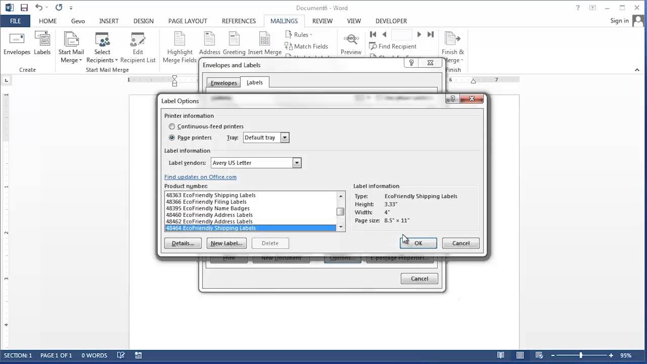647x364 pixels.
Task: Open Finish & Merge ribbon button
Action: point(453,48)
